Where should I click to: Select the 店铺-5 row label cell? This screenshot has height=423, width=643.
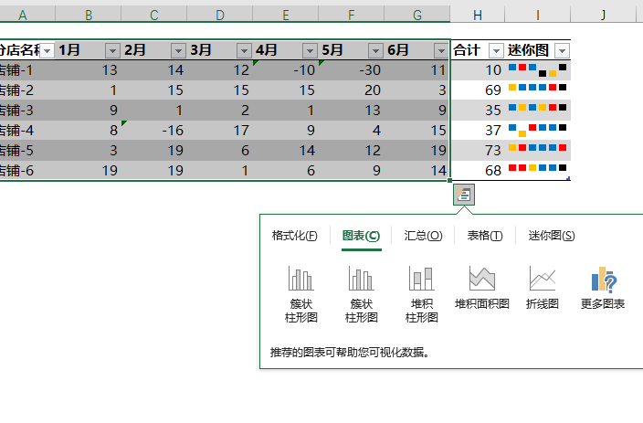(27, 150)
